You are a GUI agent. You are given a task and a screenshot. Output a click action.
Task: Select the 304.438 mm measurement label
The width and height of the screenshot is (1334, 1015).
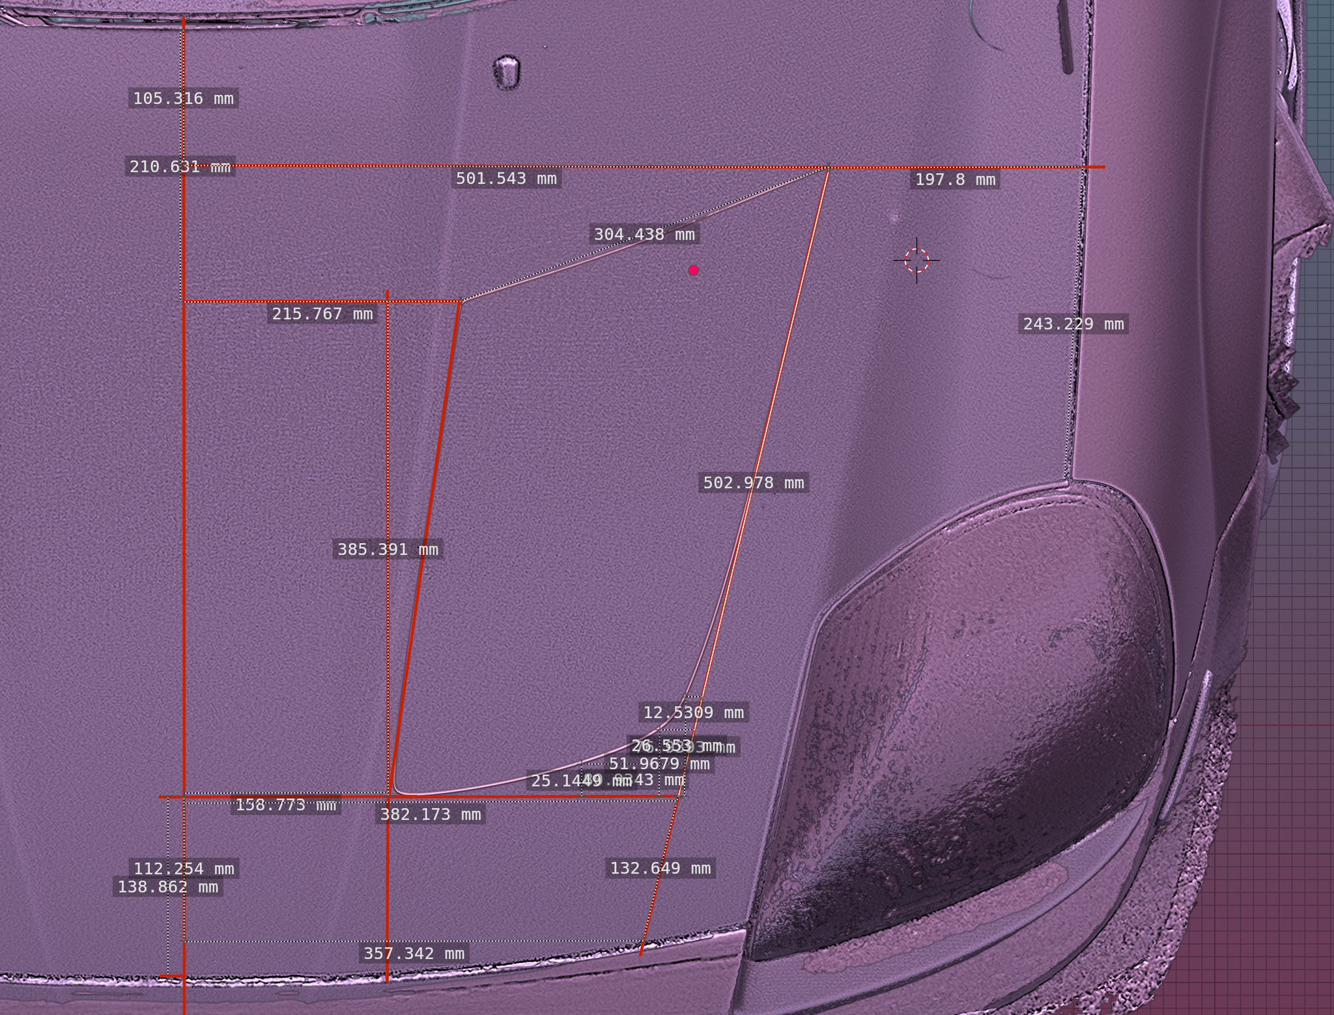[x=644, y=234]
